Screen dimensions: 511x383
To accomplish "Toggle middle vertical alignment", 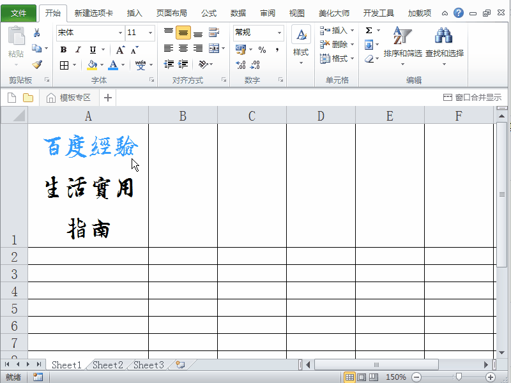I will [183, 33].
